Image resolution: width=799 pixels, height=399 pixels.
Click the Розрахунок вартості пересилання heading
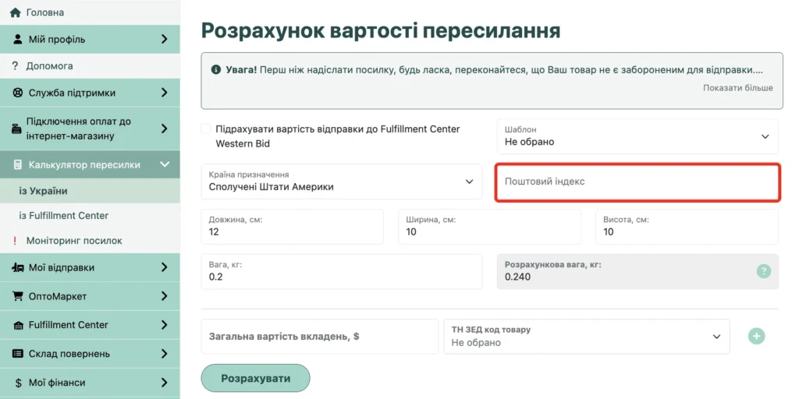pyautogui.click(x=381, y=30)
